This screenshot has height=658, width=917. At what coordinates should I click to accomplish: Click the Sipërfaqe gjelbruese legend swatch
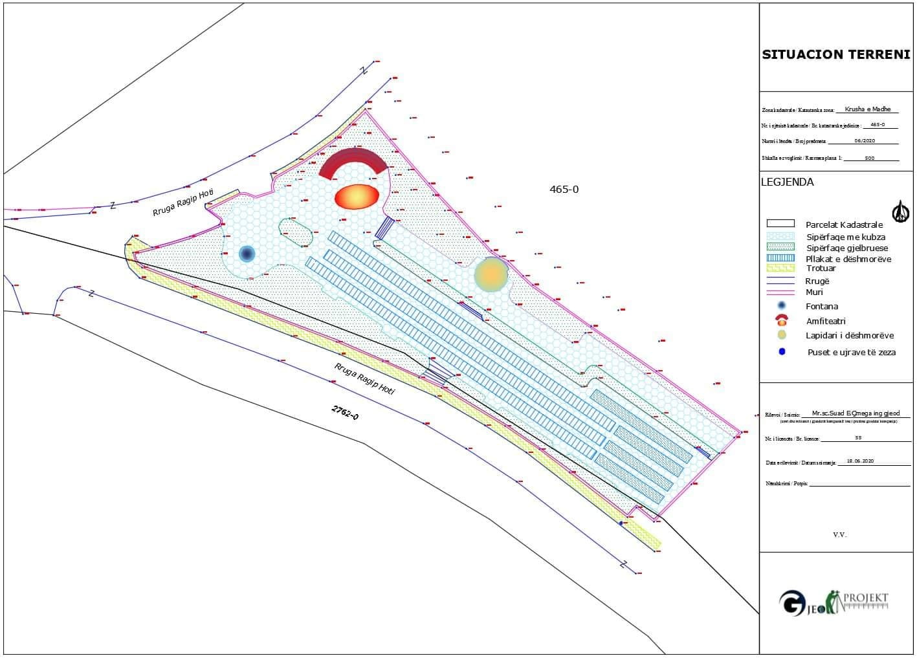780,247
